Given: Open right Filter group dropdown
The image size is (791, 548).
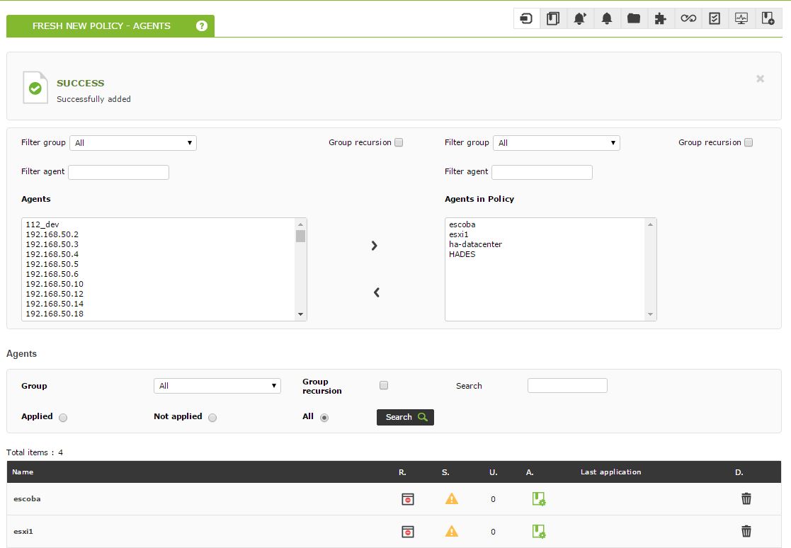Looking at the screenshot, I should point(557,143).
